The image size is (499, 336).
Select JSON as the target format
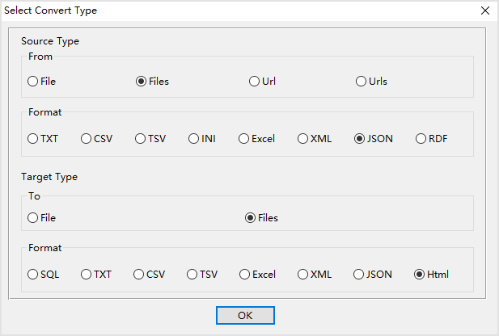click(x=359, y=275)
